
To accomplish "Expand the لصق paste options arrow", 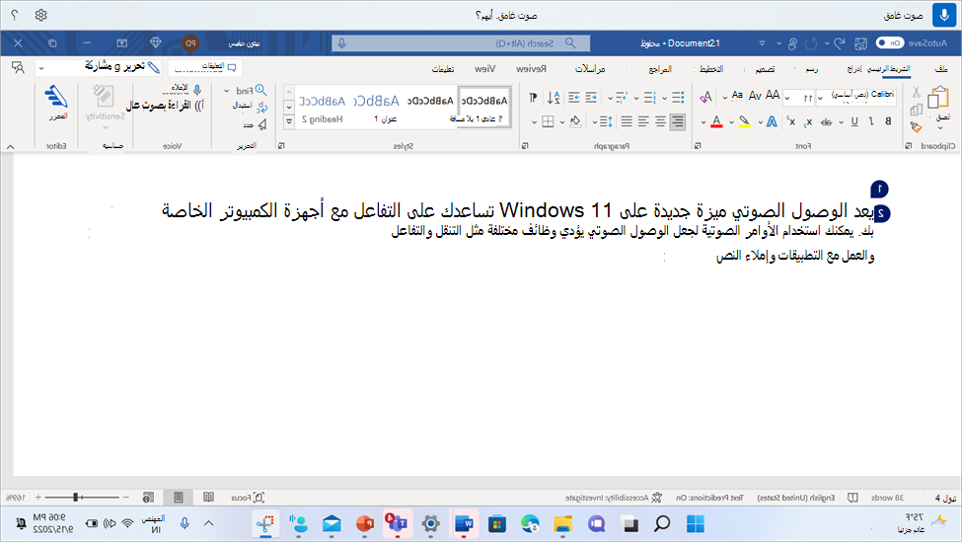I will (x=940, y=127).
